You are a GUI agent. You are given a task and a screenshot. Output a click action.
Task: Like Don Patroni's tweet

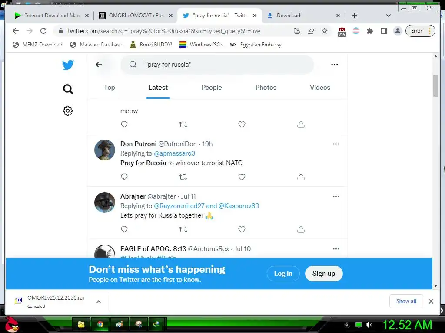[x=242, y=177]
